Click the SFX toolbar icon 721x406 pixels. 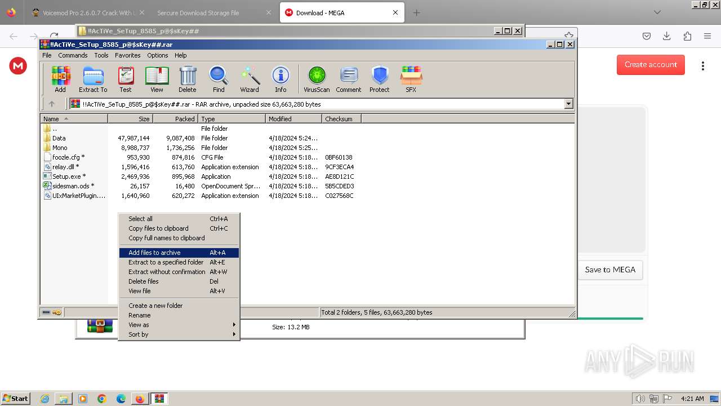pos(411,79)
